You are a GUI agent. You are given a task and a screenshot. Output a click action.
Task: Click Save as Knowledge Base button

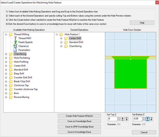[79, 121]
